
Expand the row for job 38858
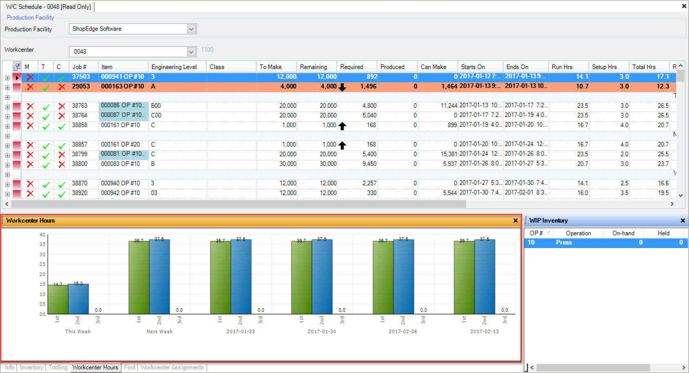pos(7,126)
